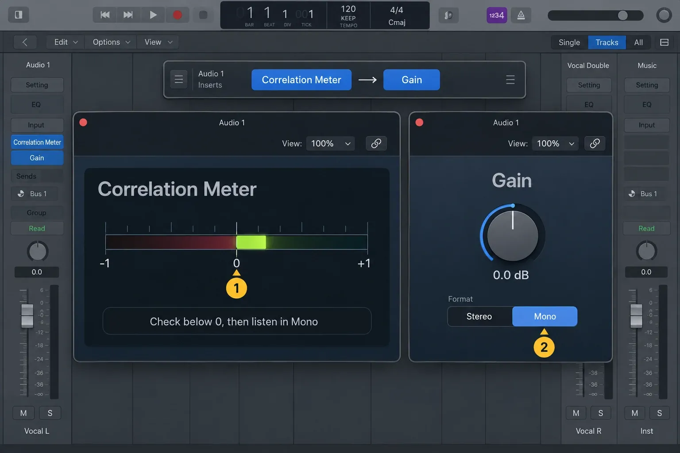Viewport: 680px width, 453px height.
Task: Stop playback with the Stop button
Action: (203, 15)
